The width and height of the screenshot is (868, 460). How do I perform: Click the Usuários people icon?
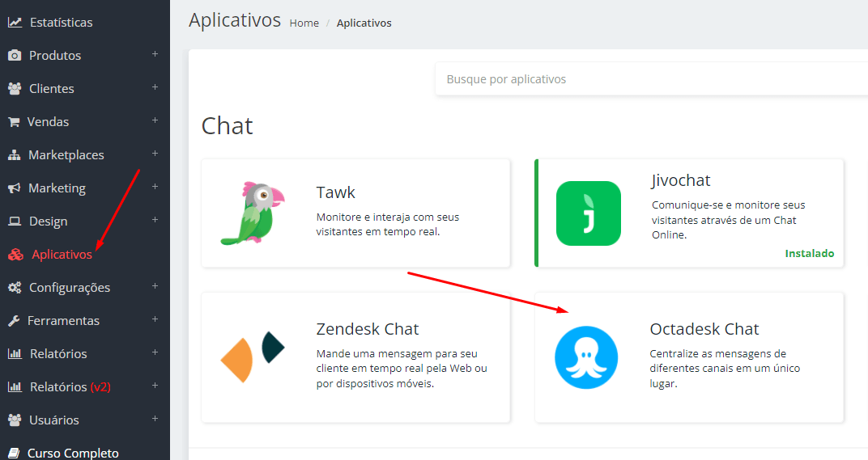[15, 420]
